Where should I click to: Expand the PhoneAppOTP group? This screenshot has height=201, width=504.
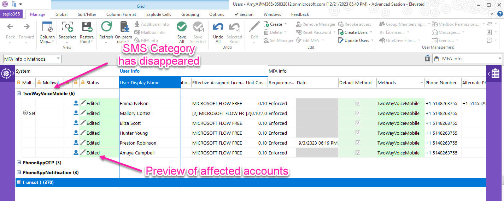tap(19, 163)
